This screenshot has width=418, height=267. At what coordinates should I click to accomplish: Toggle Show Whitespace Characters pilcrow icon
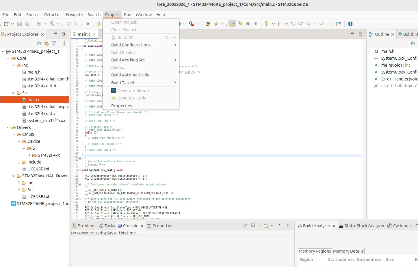pos(256,24)
